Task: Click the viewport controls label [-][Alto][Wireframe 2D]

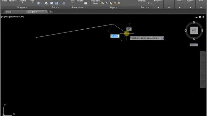Action: pyautogui.click(x=12, y=17)
